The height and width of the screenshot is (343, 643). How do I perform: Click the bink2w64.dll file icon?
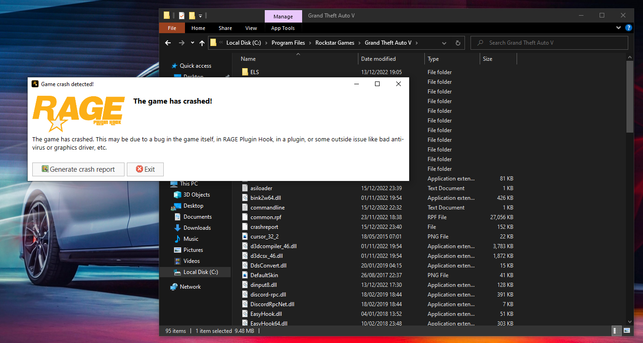click(245, 198)
